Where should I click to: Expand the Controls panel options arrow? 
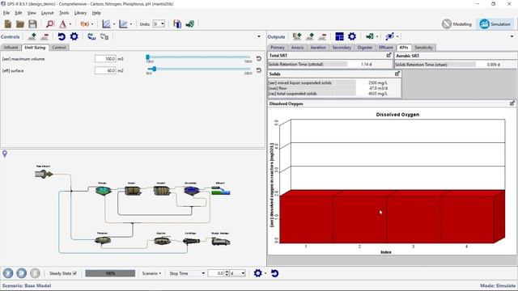click(x=259, y=36)
